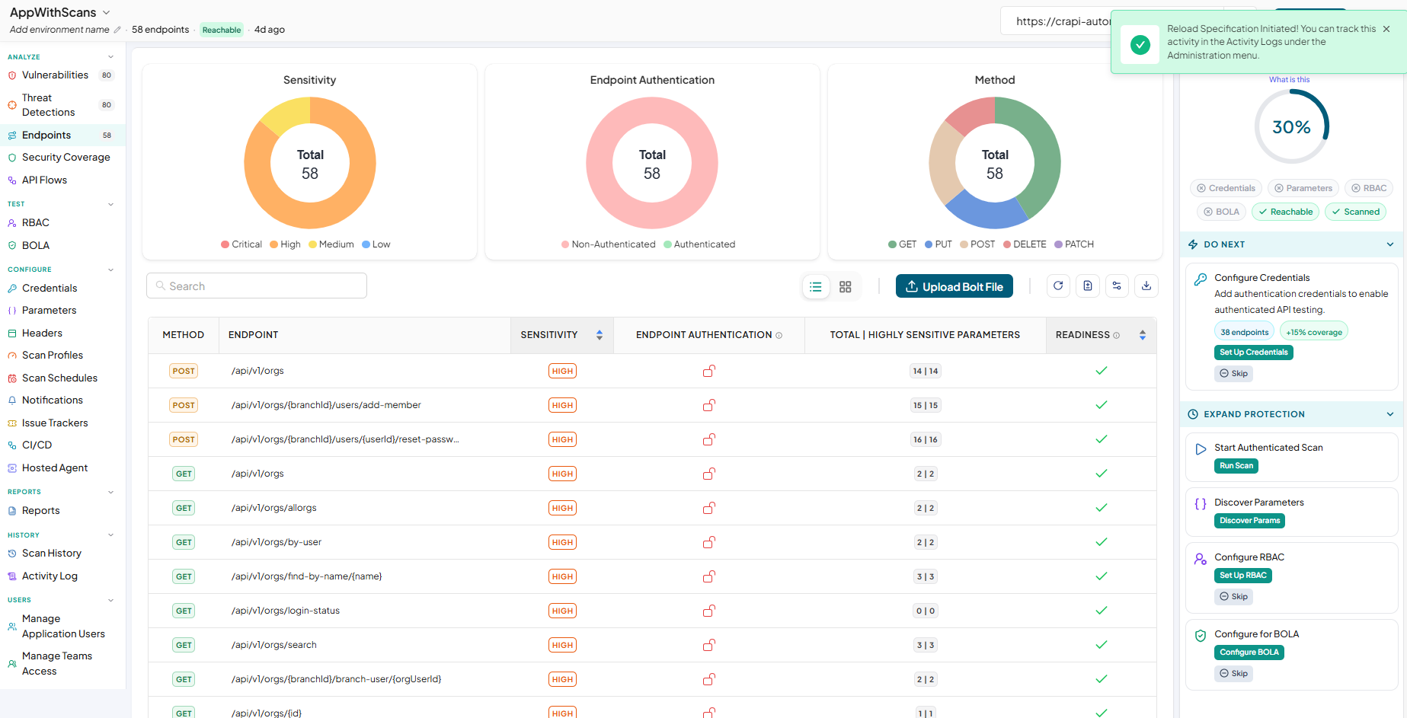Open the /api/v1/orgs/by-user endpoint row
This screenshot has height=718, width=1407.
click(652, 542)
